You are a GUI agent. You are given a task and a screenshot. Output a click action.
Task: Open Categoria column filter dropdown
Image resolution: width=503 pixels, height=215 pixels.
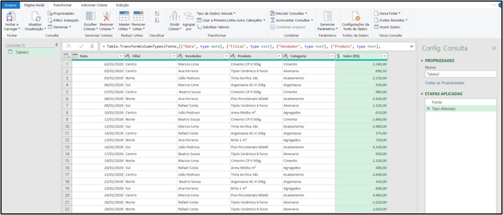click(331, 56)
